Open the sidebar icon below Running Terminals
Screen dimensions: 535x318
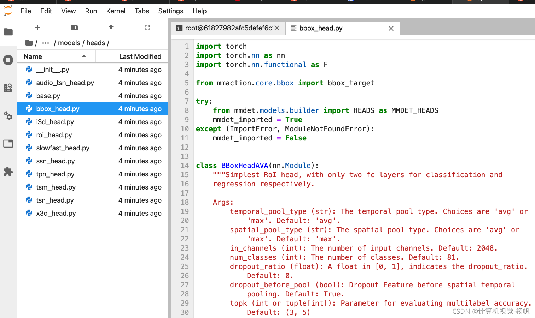8,88
